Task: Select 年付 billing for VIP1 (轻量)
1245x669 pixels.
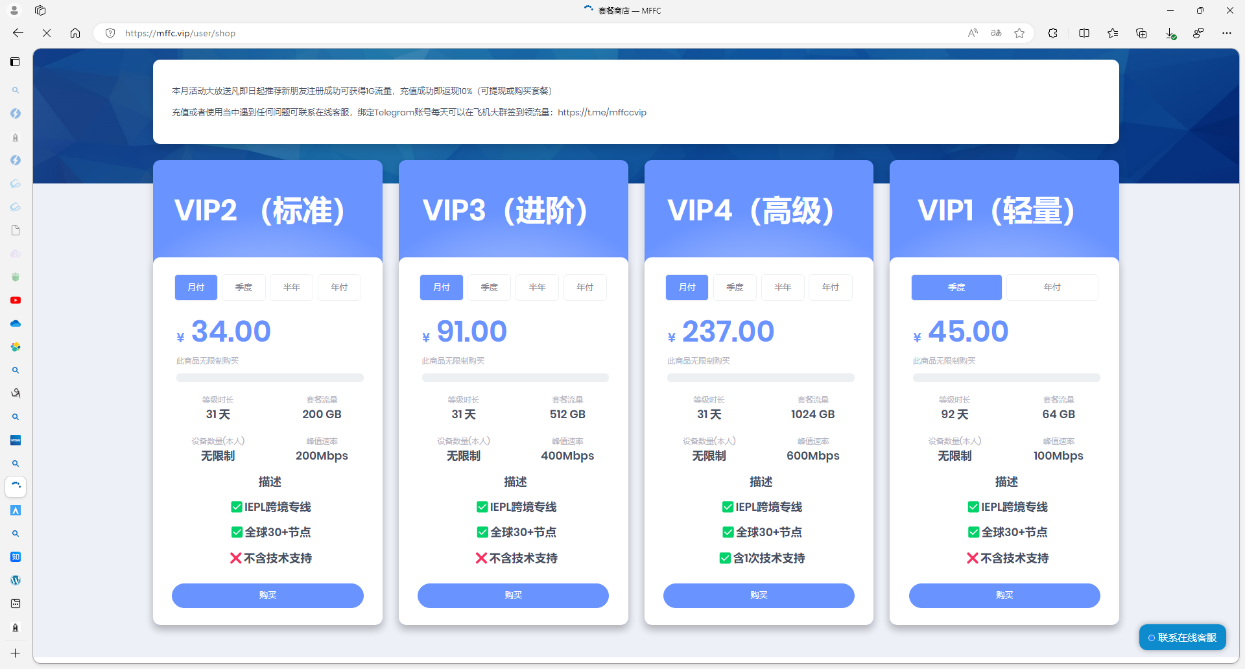Action: point(1052,287)
